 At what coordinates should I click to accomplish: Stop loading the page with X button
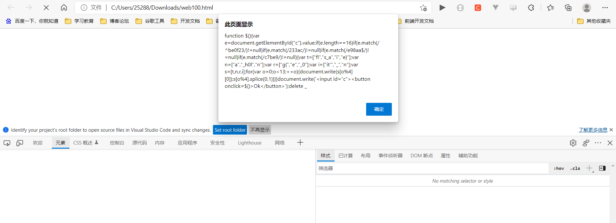pos(46,8)
